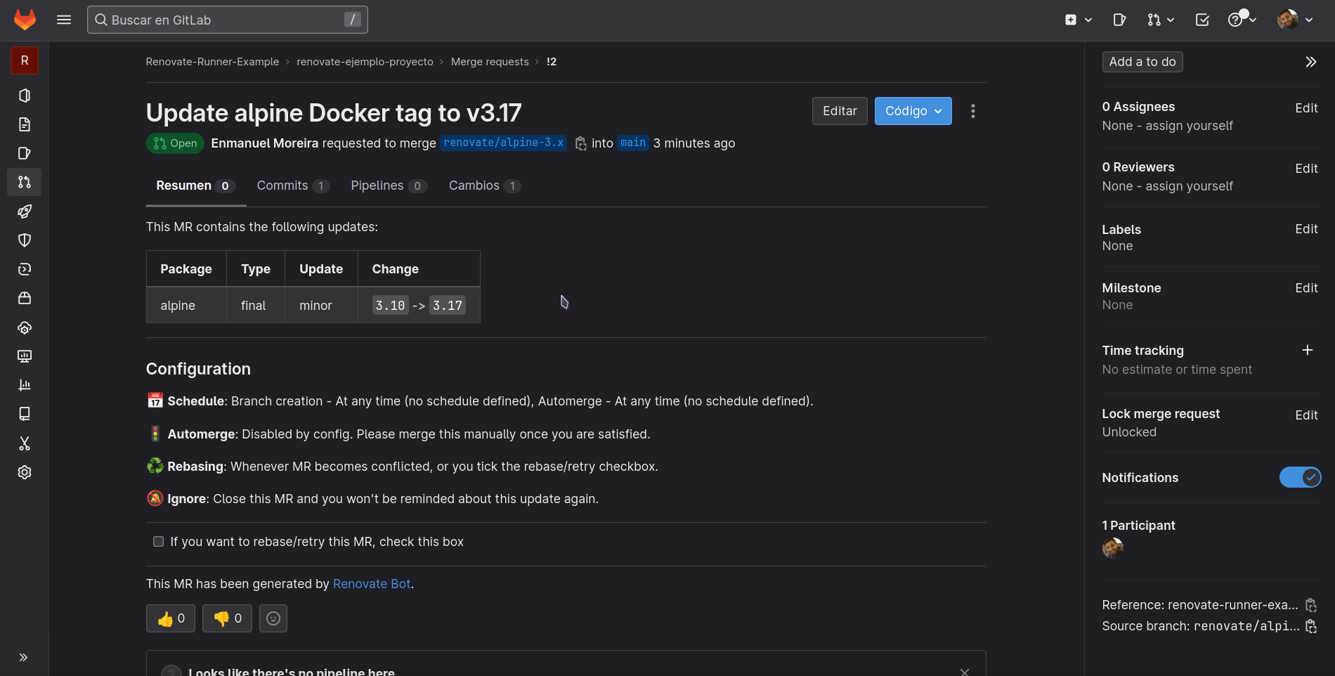Add an emoji reaction with smiley button
Screen dimensions: 1335x676
click(273, 618)
